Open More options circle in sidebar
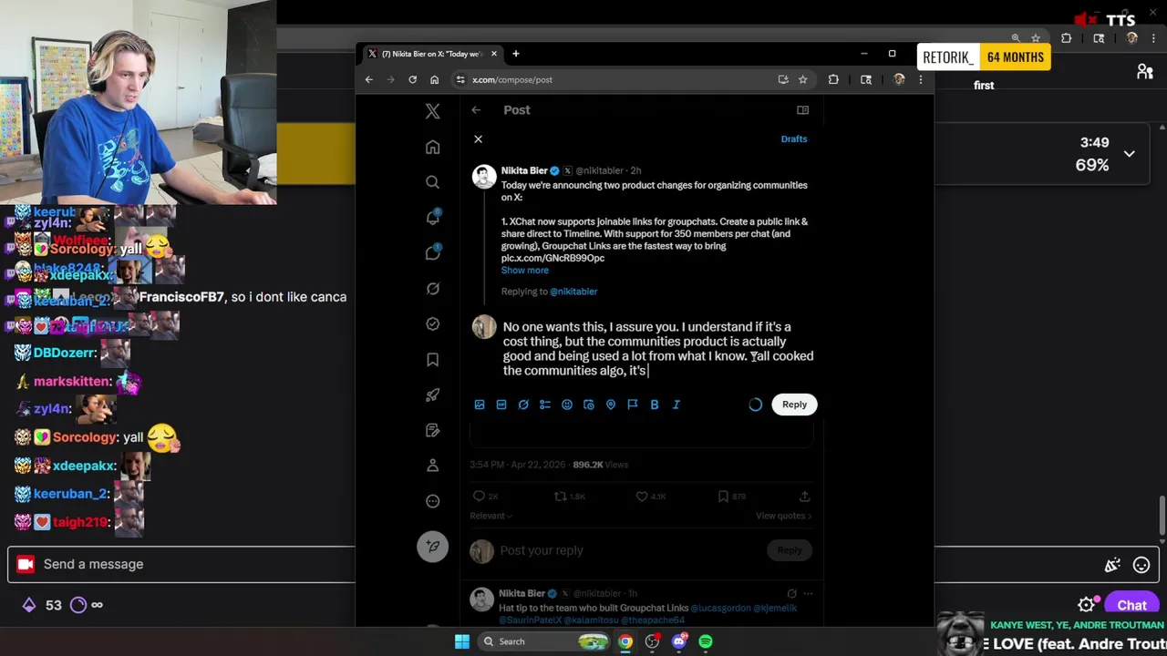This screenshot has height=656, width=1167. click(x=432, y=501)
